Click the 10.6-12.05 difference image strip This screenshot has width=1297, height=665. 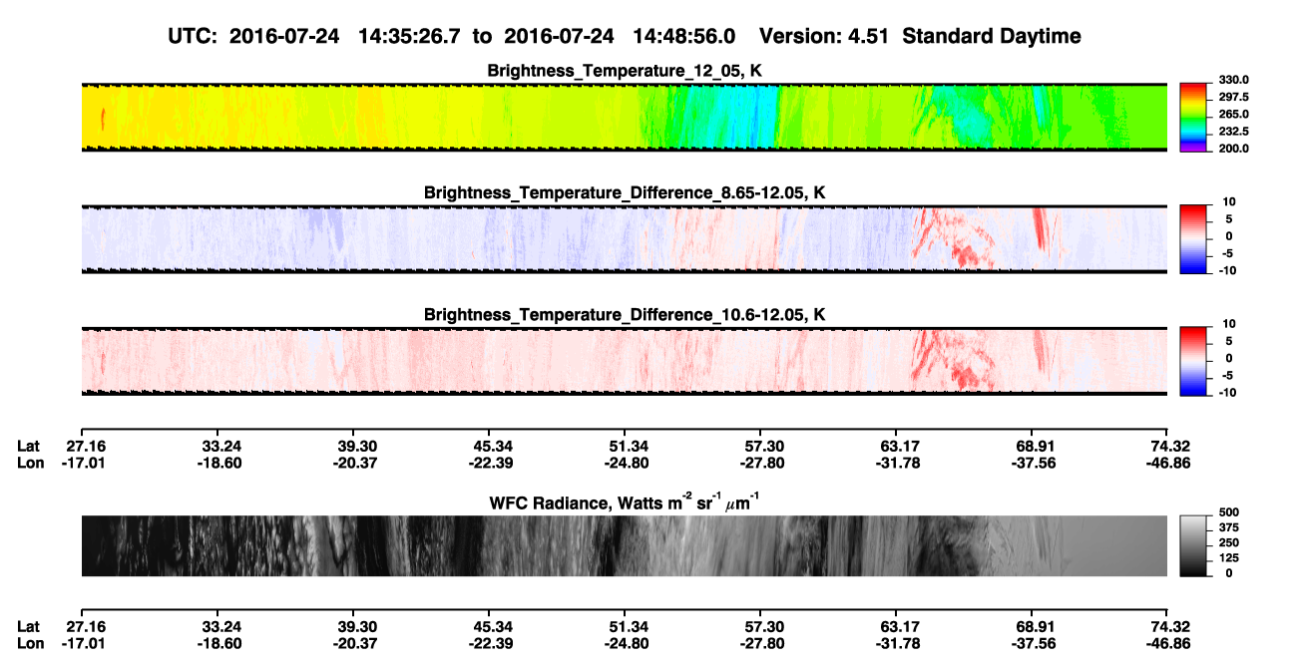(625, 362)
